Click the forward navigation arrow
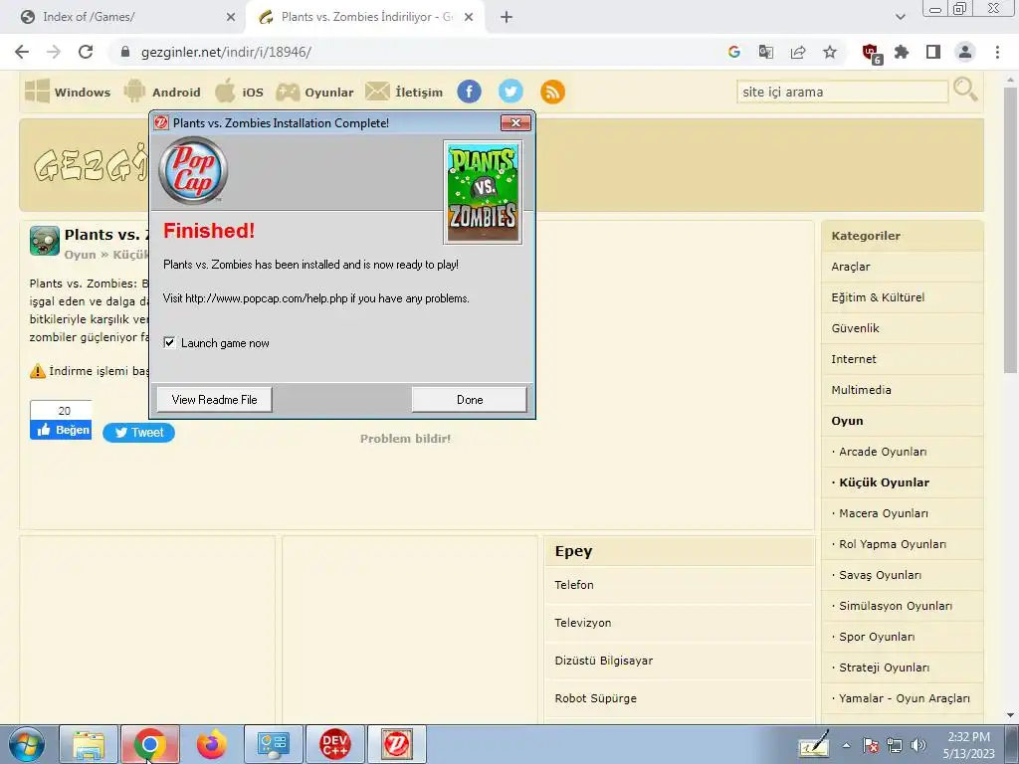 54,52
